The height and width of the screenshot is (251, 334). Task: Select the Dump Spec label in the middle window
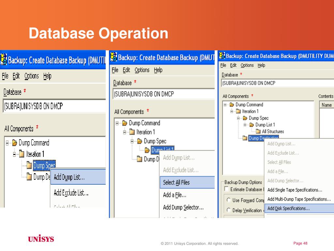point(155,141)
